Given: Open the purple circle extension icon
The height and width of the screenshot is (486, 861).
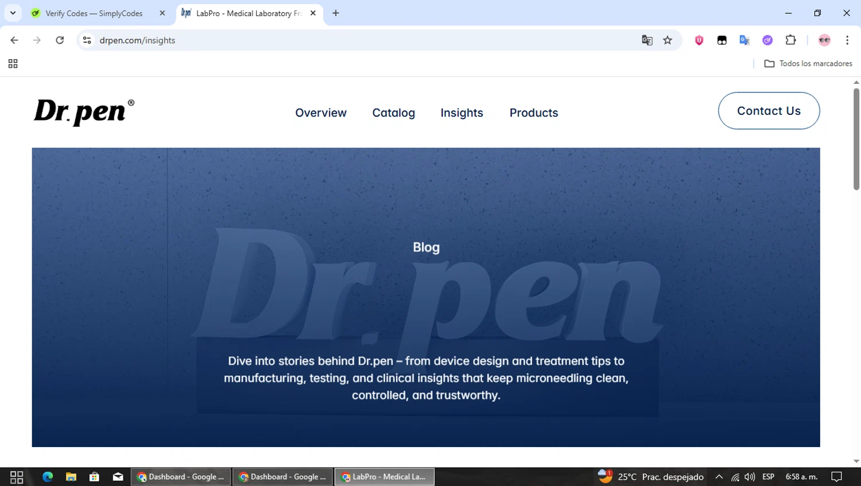Looking at the screenshot, I should tap(767, 40).
